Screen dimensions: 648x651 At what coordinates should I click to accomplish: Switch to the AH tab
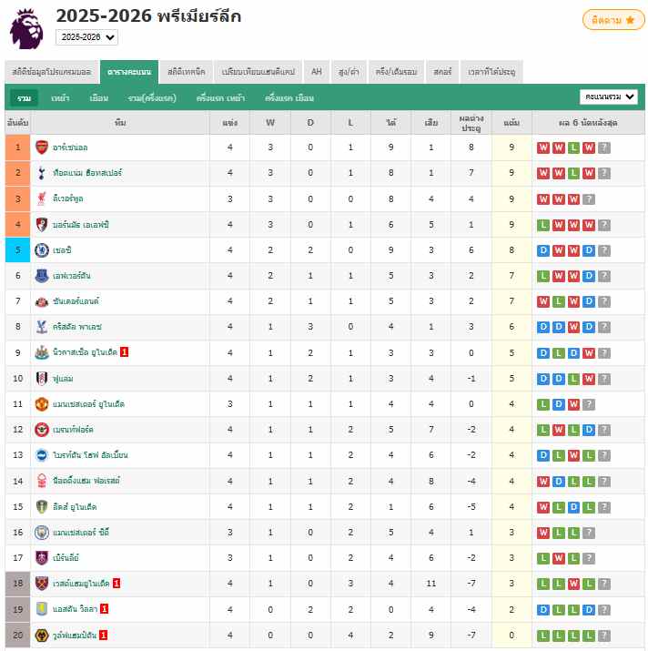317,72
